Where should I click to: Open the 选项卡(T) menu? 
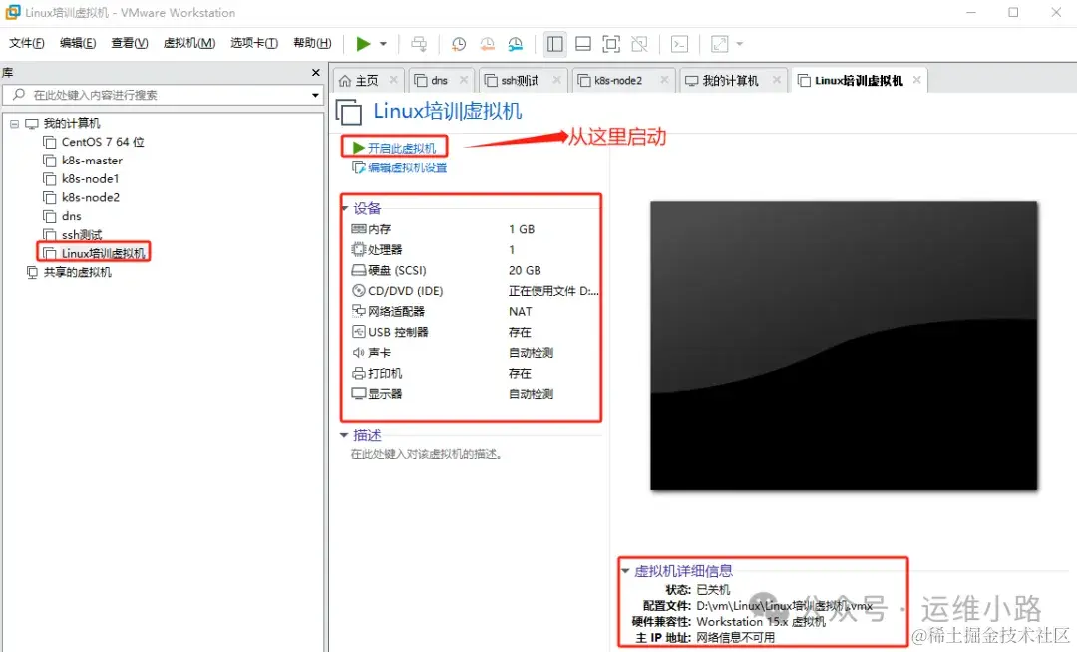[x=254, y=43]
